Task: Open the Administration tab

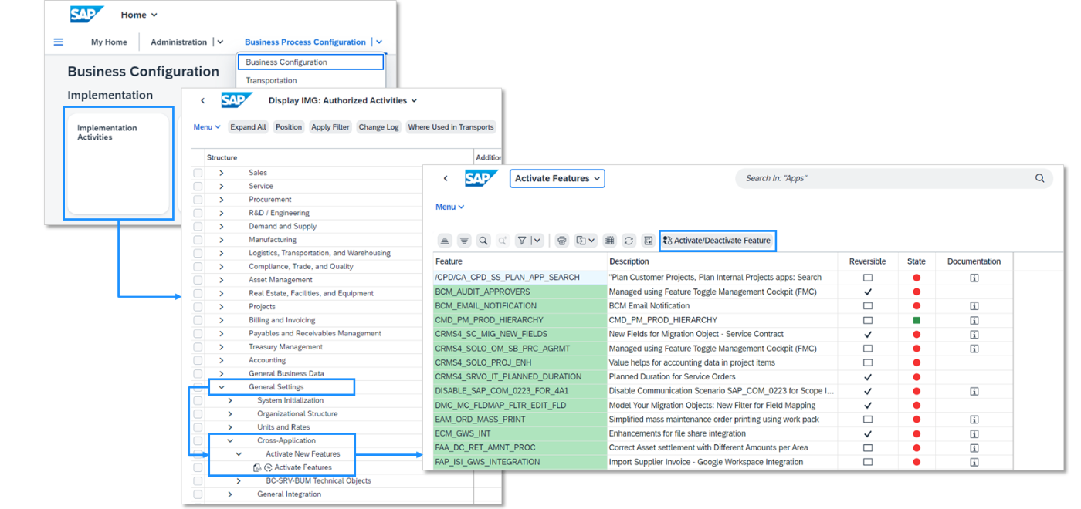Action: coord(179,42)
